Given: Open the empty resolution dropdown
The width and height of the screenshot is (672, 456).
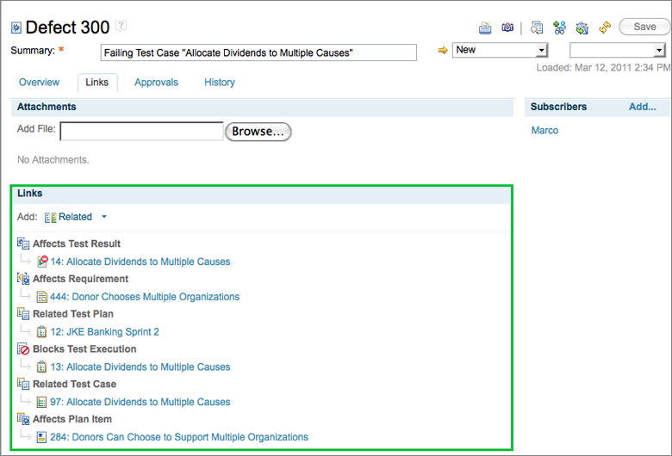Looking at the screenshot, I should click(618, 50).
